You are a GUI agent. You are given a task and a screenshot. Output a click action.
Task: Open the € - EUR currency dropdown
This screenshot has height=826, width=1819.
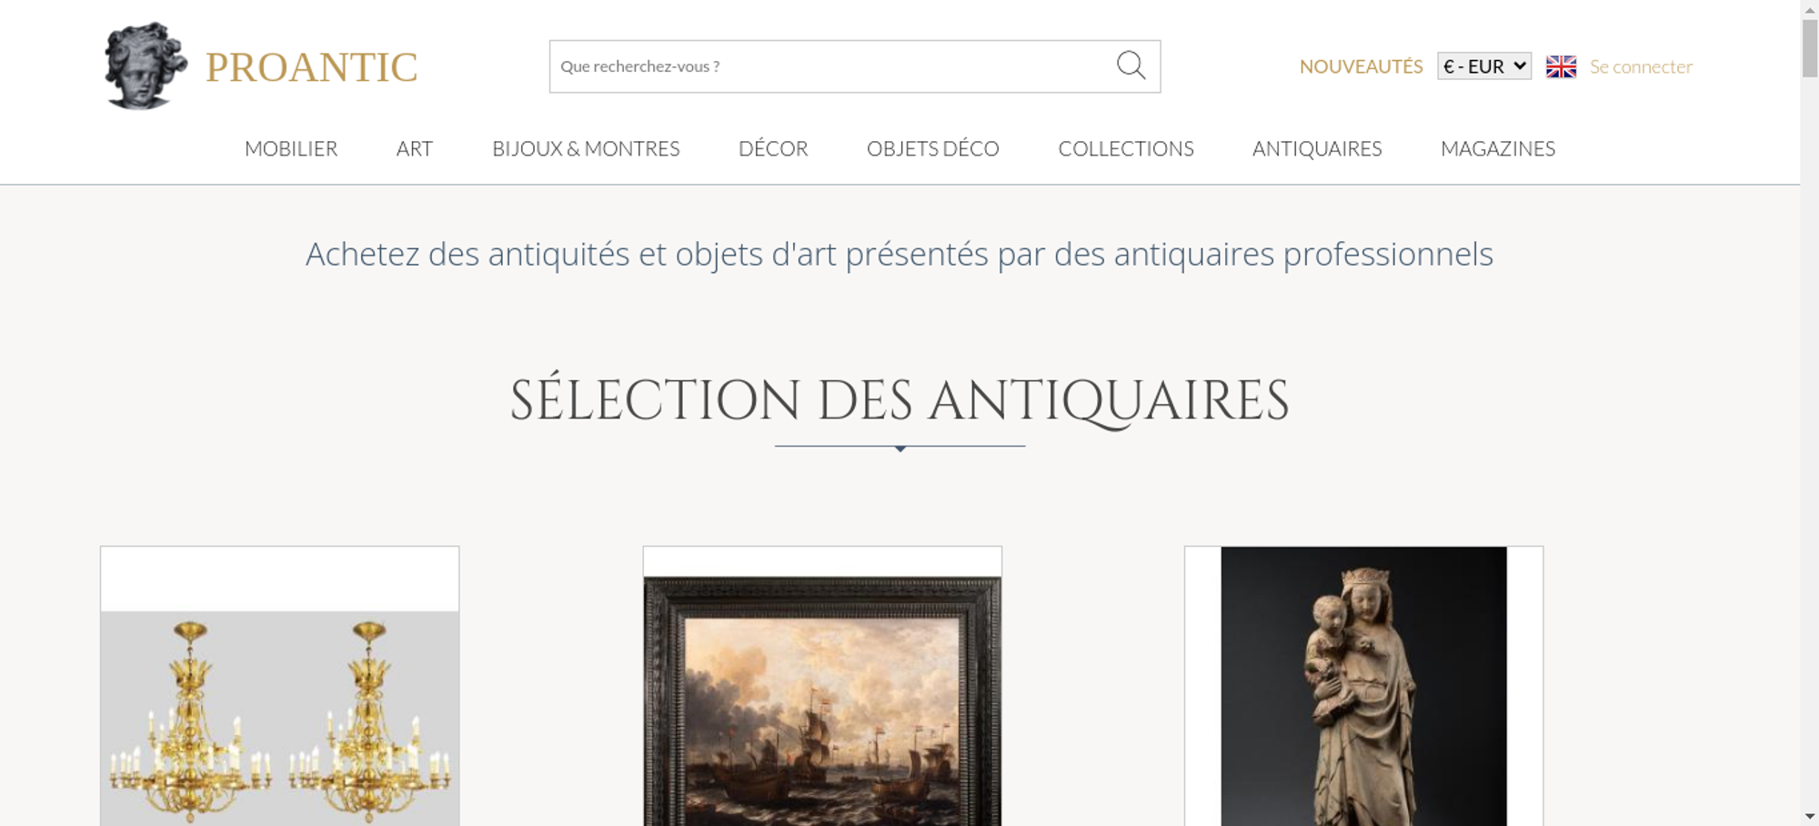pos(1484,66)
